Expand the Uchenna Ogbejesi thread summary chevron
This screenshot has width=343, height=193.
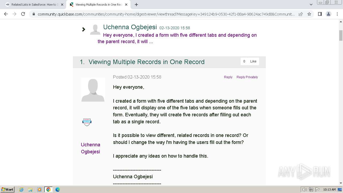pyautogui.click(x=84, y=29)
